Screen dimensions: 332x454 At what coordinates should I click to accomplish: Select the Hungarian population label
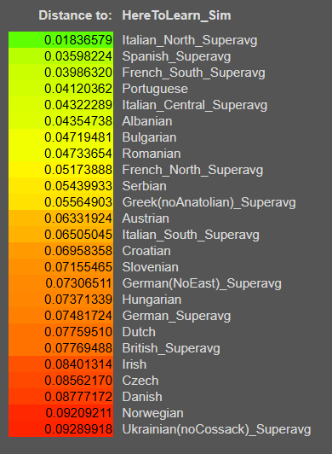(152, 300)
